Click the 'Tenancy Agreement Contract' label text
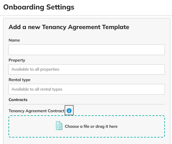Screen dimensions: 172x144 click(36, 111)
